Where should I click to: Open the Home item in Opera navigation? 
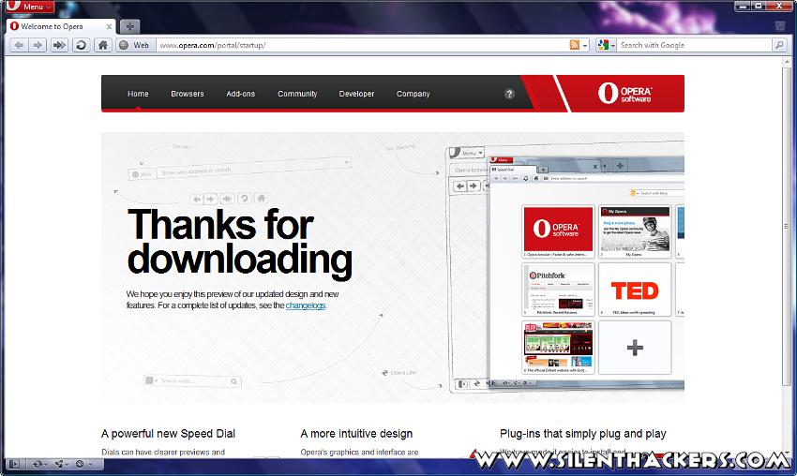(138, 94)
